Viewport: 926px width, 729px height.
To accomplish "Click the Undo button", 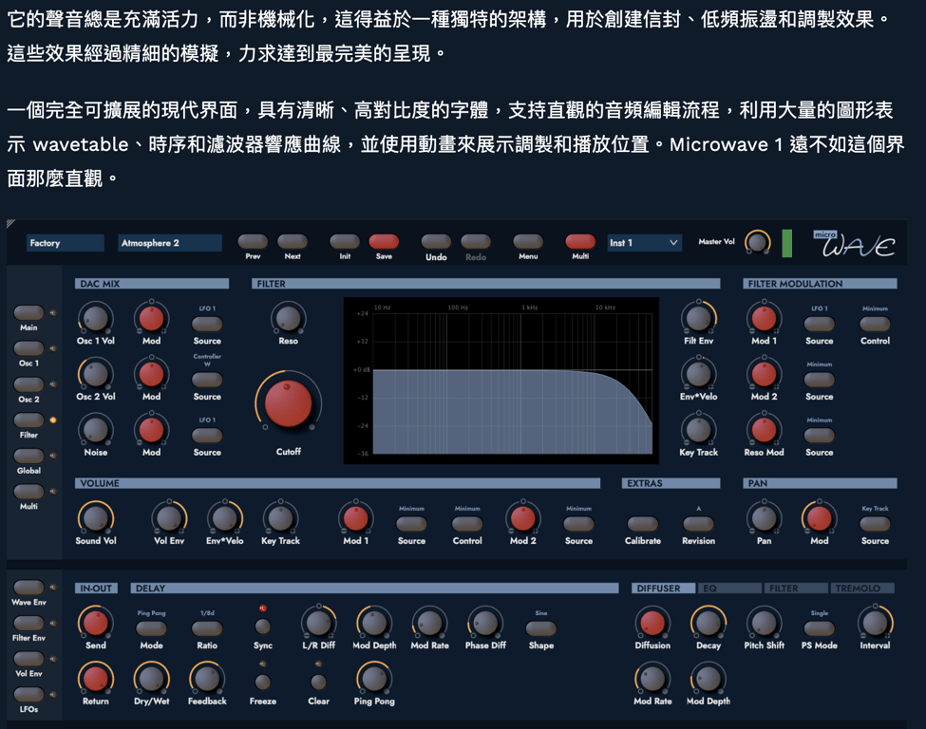I will tap(436, 241).
